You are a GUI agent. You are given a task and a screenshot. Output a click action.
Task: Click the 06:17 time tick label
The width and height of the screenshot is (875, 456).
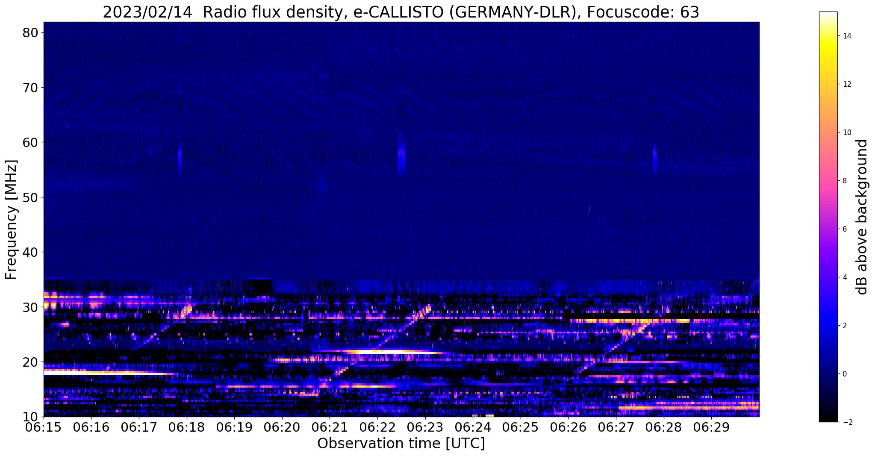(x=139, y=427)
